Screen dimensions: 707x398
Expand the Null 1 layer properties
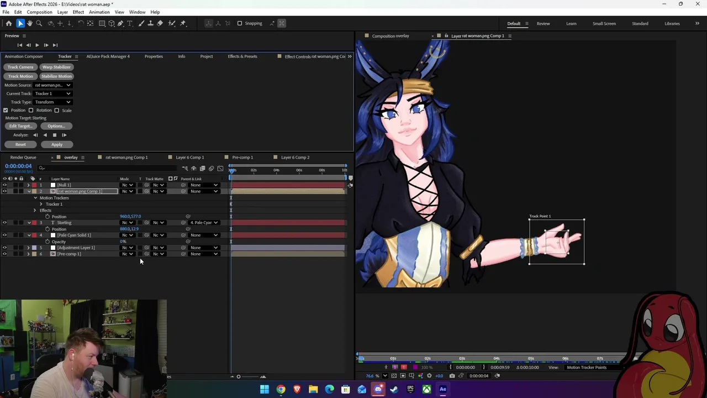[29, 185]
